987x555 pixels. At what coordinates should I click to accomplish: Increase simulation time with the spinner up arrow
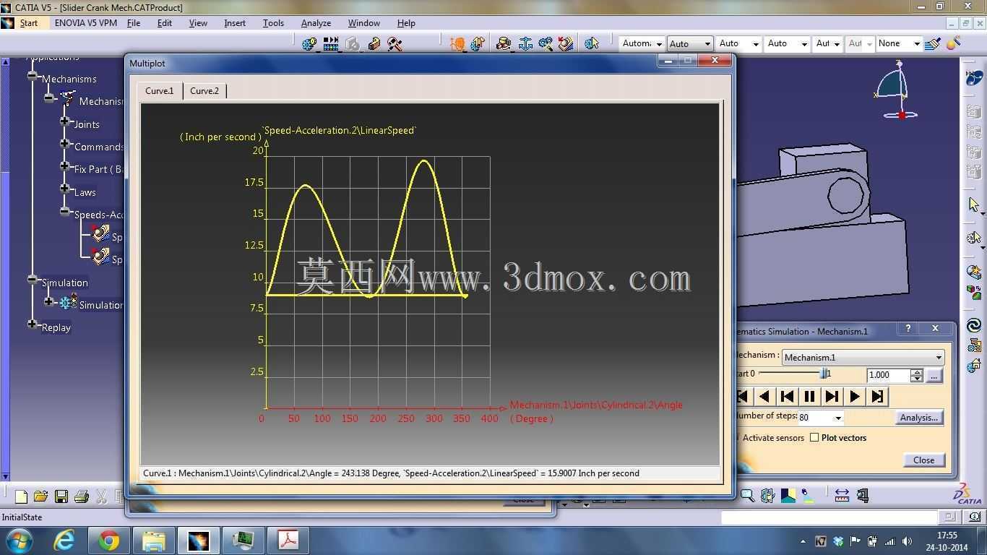pyautogui.click(x=917, y=372)
